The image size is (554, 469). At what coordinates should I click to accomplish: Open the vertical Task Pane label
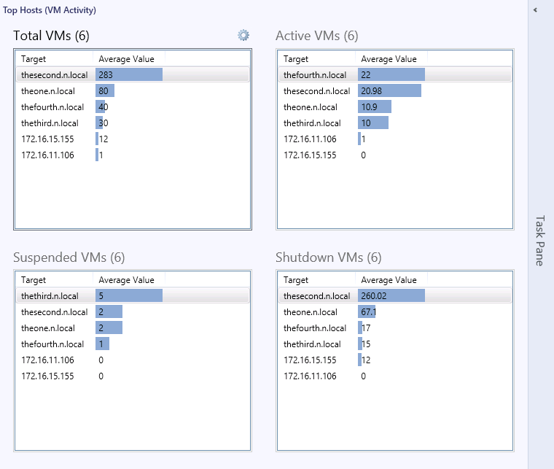point(540,241)
